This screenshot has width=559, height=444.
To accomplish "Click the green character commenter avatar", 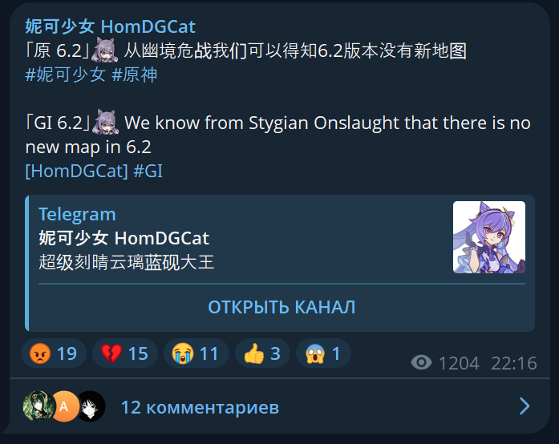I will click(38, 406).
